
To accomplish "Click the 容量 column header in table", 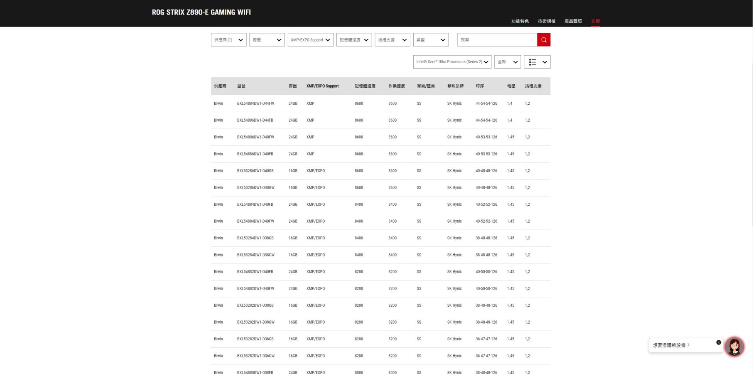I will coord(293,86).
